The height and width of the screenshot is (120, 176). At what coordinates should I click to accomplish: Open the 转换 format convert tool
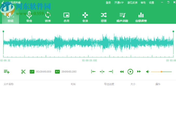click(48, 17)
